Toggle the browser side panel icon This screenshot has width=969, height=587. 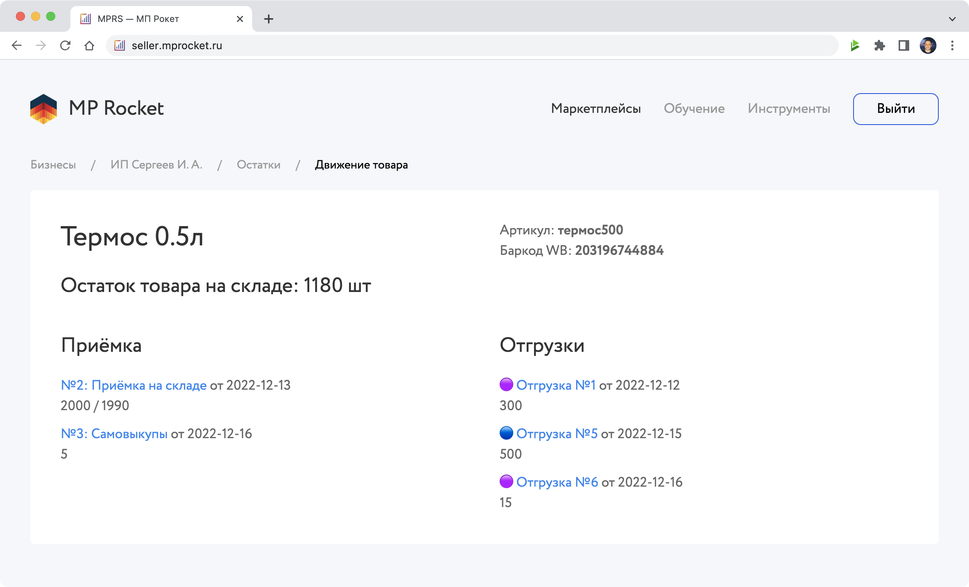904,46
